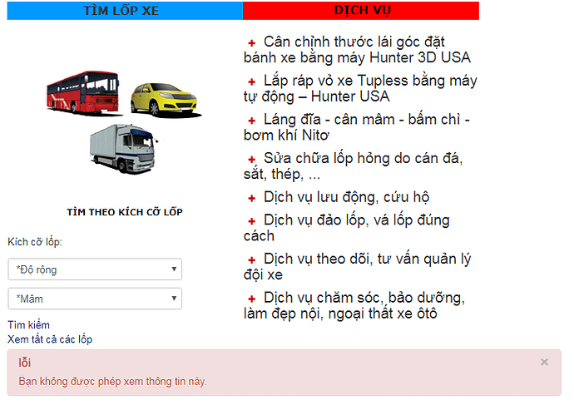
Task: Click the error message text in the alert
Action: (113, 382)
